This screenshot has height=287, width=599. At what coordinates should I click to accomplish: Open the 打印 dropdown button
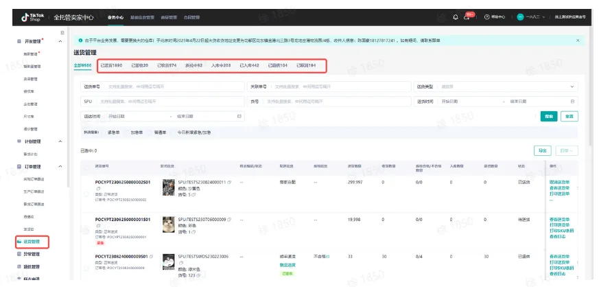[567, 150]
